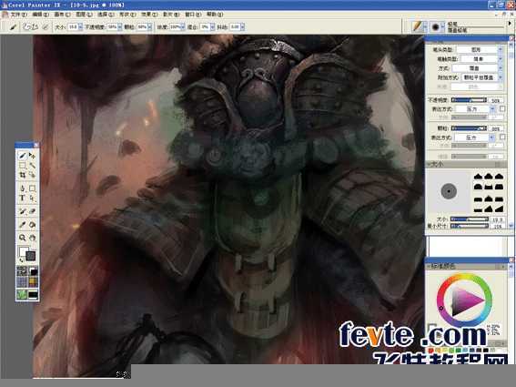Select the Layer Adjuster arrow tool

pos(32,156)
